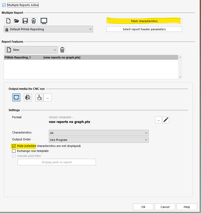This screenshot has height=213, width=201.
Task: Save the multiple report
Action: [x=25, y=21]
